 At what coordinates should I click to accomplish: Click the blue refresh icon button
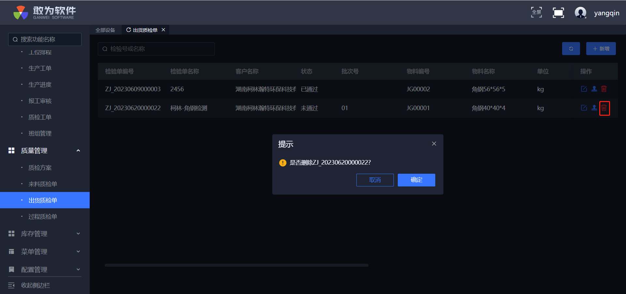pos(571,49)
